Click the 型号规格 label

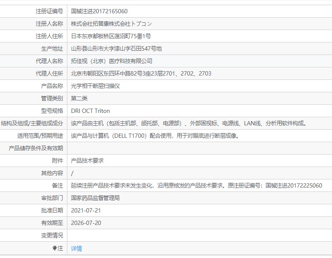[x=52, y=111]
